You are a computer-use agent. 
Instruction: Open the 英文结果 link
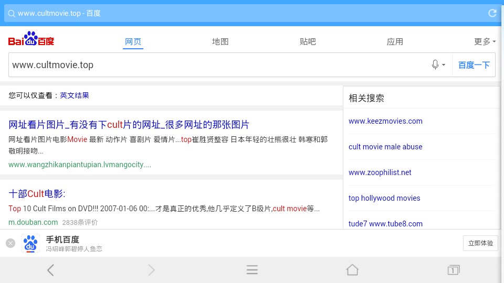coord(74,95)
